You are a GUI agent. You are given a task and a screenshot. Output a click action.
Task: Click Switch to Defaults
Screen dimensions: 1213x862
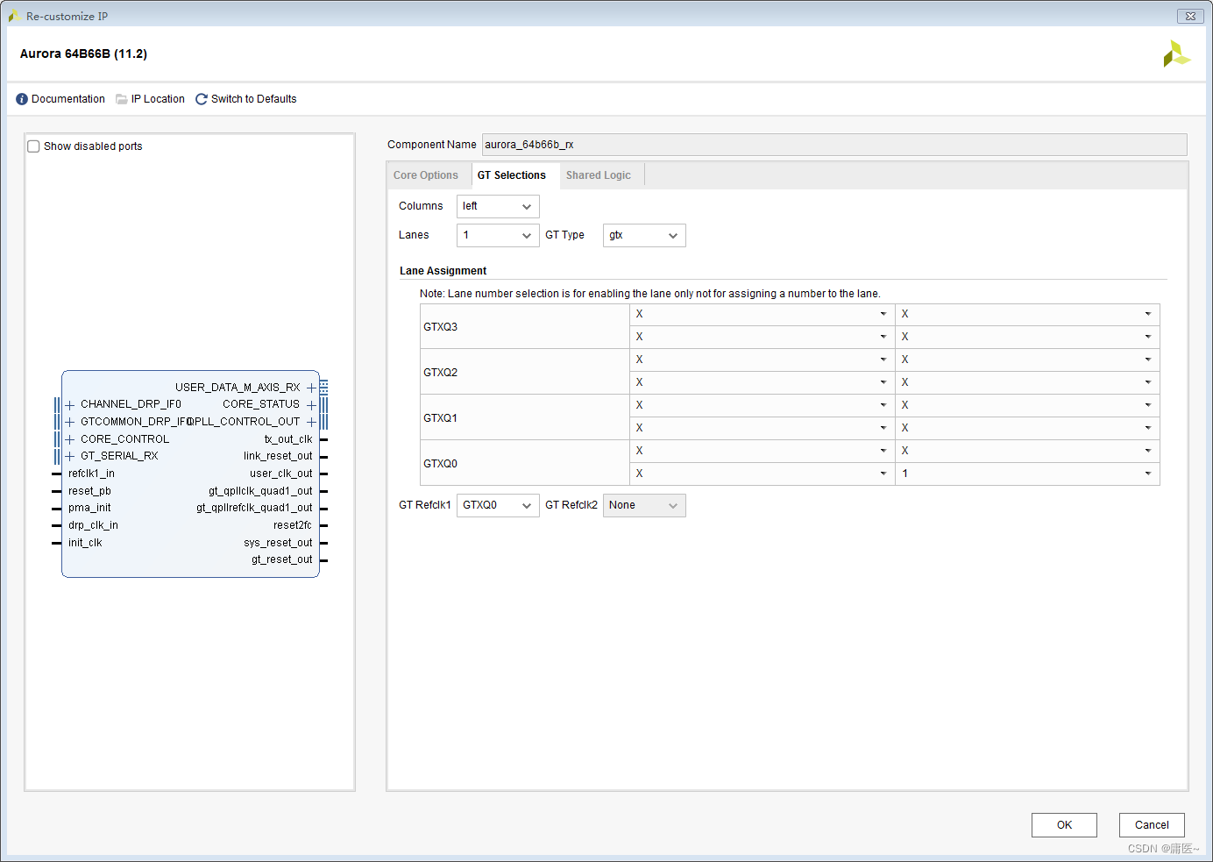(x=254, y=99)
